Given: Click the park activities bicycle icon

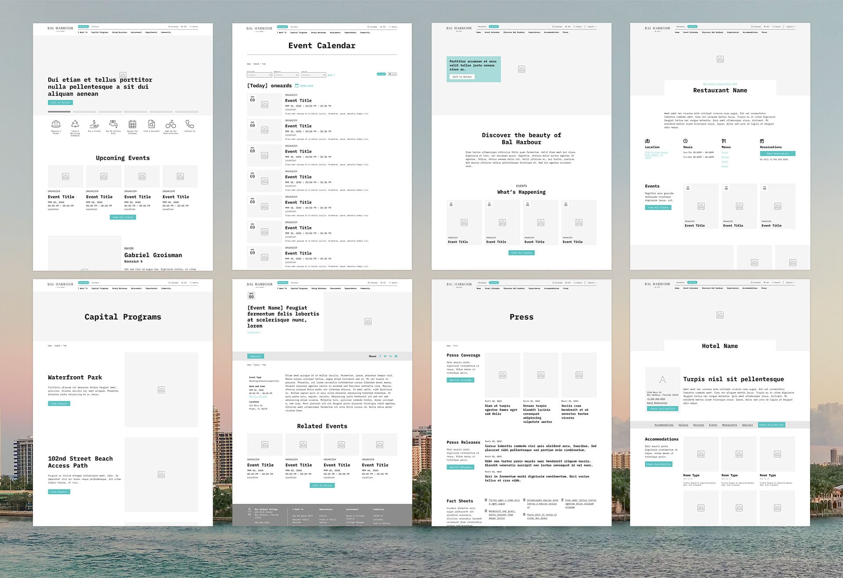Looking at the screenshot, I should click(170, 124).
